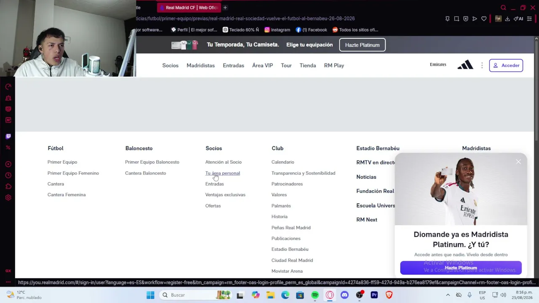This screenshot has width=539, height=303.
Task: Open the Windows Start menu
Action: (x=150, y=295)
